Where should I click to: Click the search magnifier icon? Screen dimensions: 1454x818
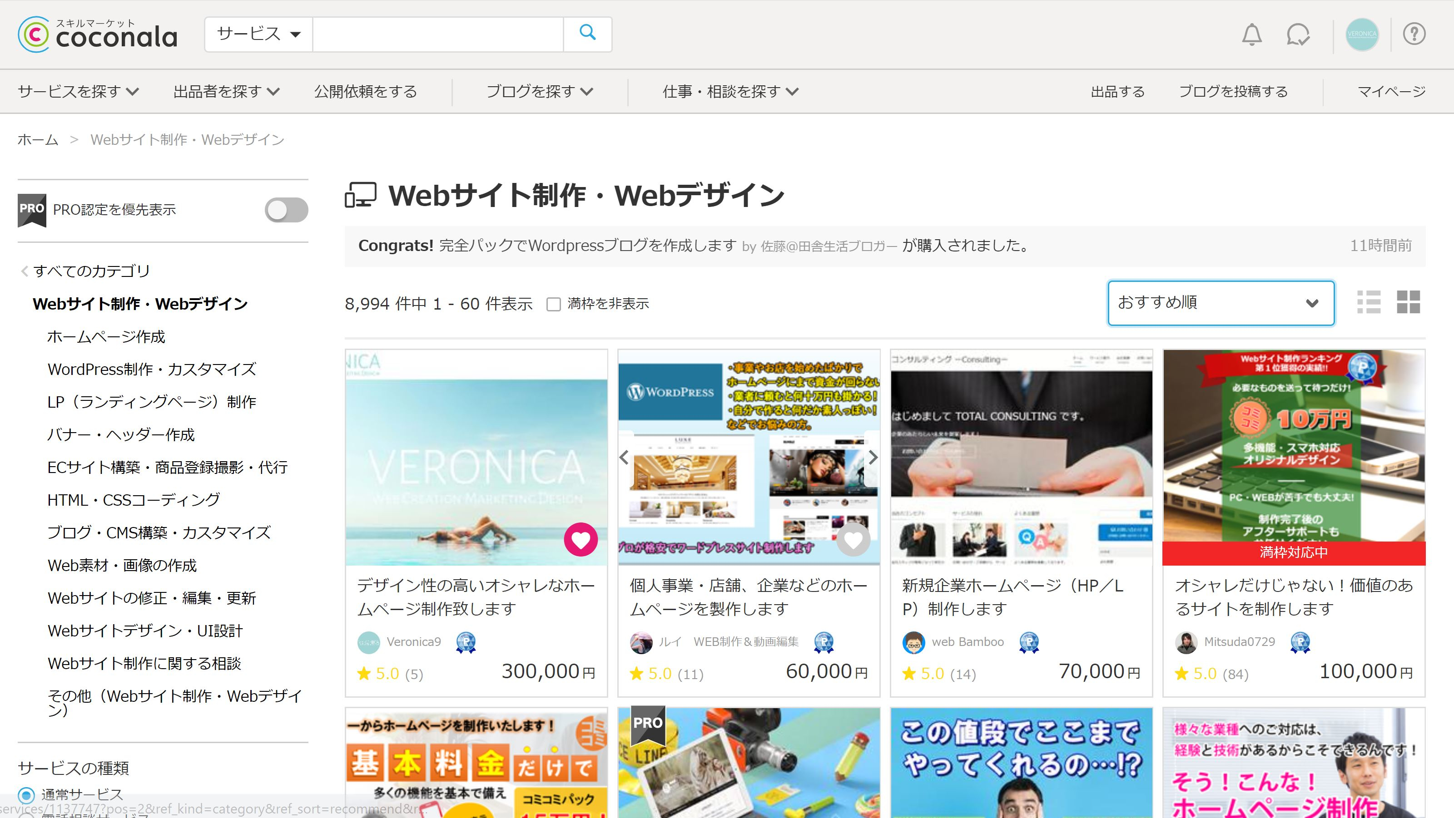(588, 34)
